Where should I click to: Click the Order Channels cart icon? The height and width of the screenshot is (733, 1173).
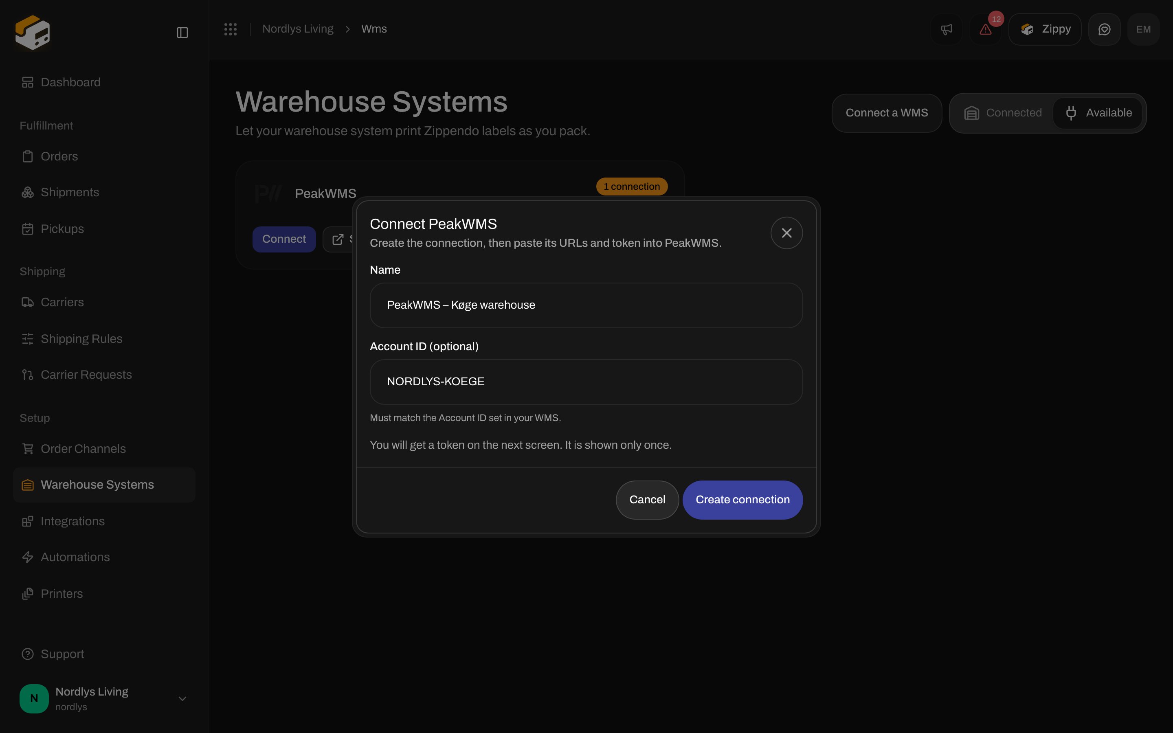28,449
